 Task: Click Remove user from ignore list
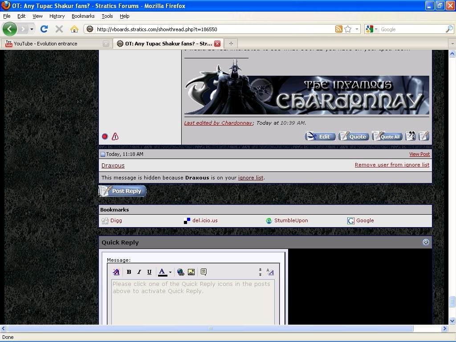(x=392, y=165)
